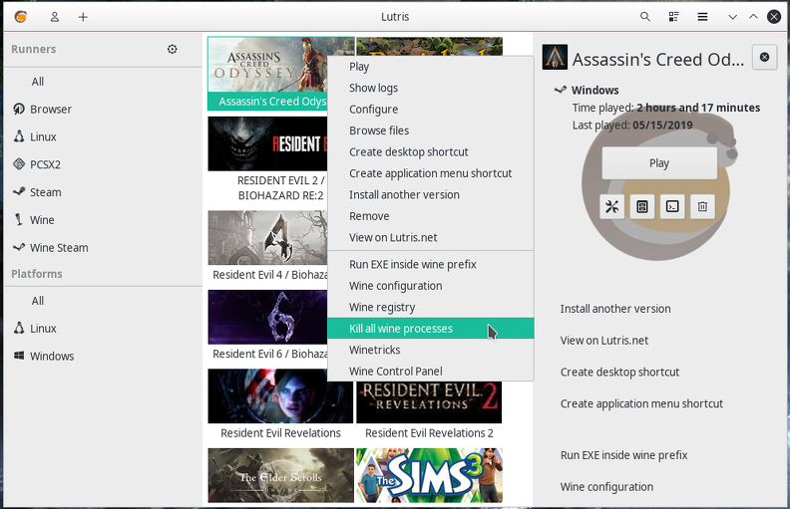Click the down chevron in the title bar
Screen dimensions: 790x509
tap(732, 17)
